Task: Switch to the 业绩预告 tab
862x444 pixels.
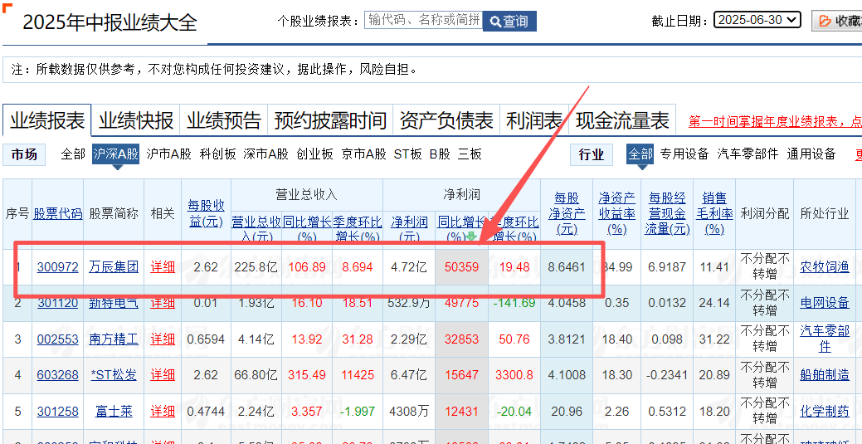Action: tap(224, 120)
